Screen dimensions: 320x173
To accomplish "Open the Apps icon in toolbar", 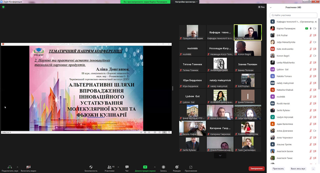I will pyautogui.click(x=191, y=167).
